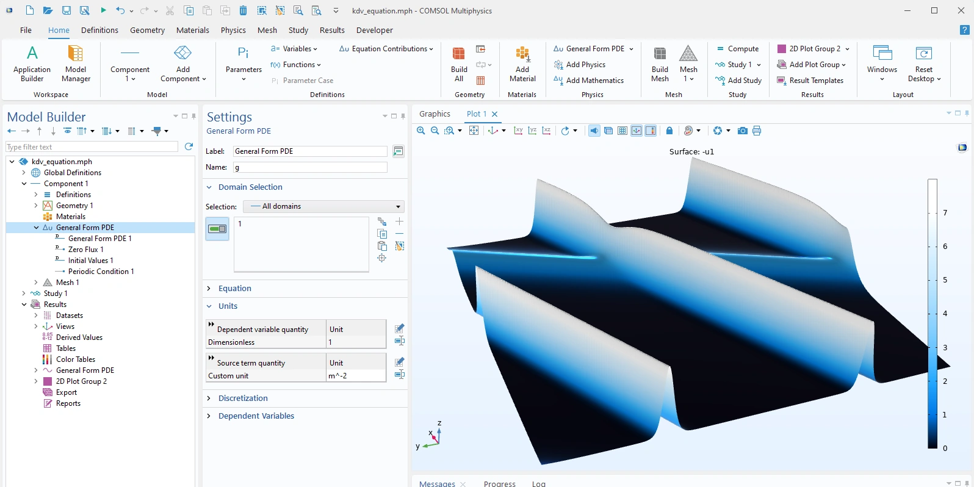Click Zoom Extents in the graphics toolbar

coord(474,131)
